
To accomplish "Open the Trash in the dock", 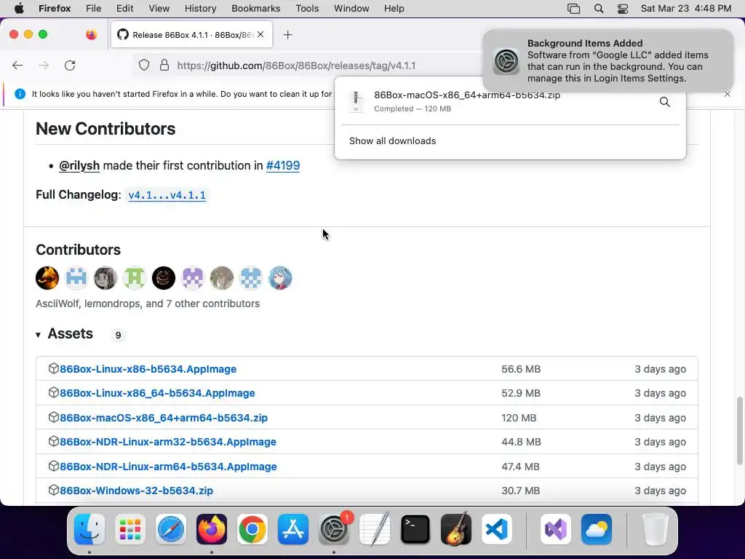I will click(x=656, y=529).
